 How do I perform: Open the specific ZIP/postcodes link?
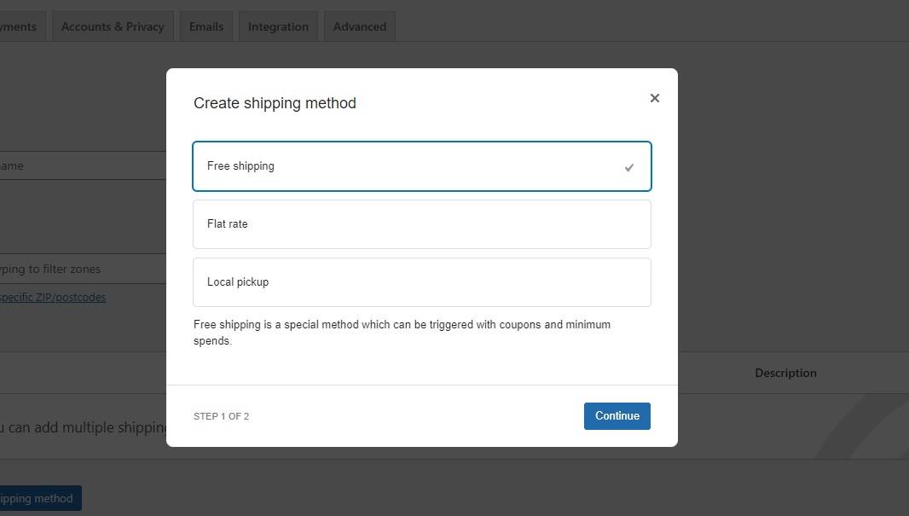coord(53,297)
